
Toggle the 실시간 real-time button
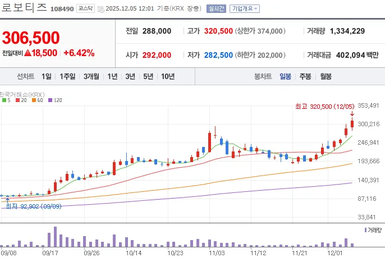pos(216,8)
